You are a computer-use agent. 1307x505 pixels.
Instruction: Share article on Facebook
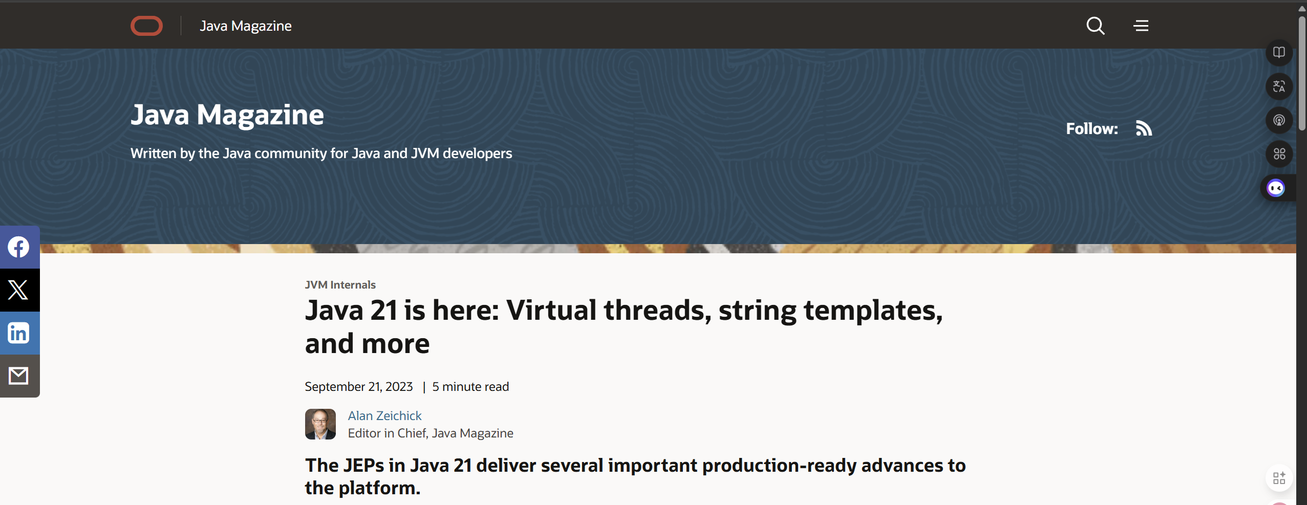19,247
